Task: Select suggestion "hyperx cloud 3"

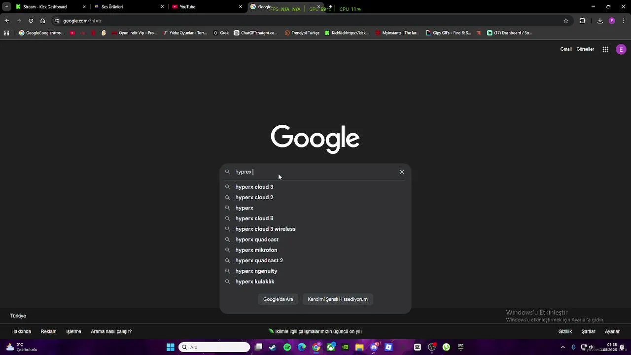Action: tap(315, 187)
